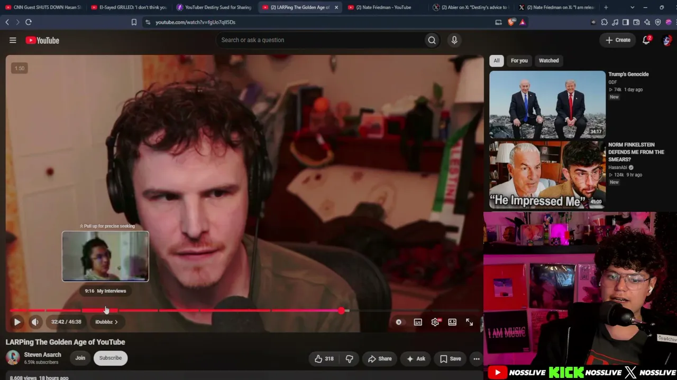Toggle subtitles on the player
The image size is (677, 380).
(x=418, y=322)
